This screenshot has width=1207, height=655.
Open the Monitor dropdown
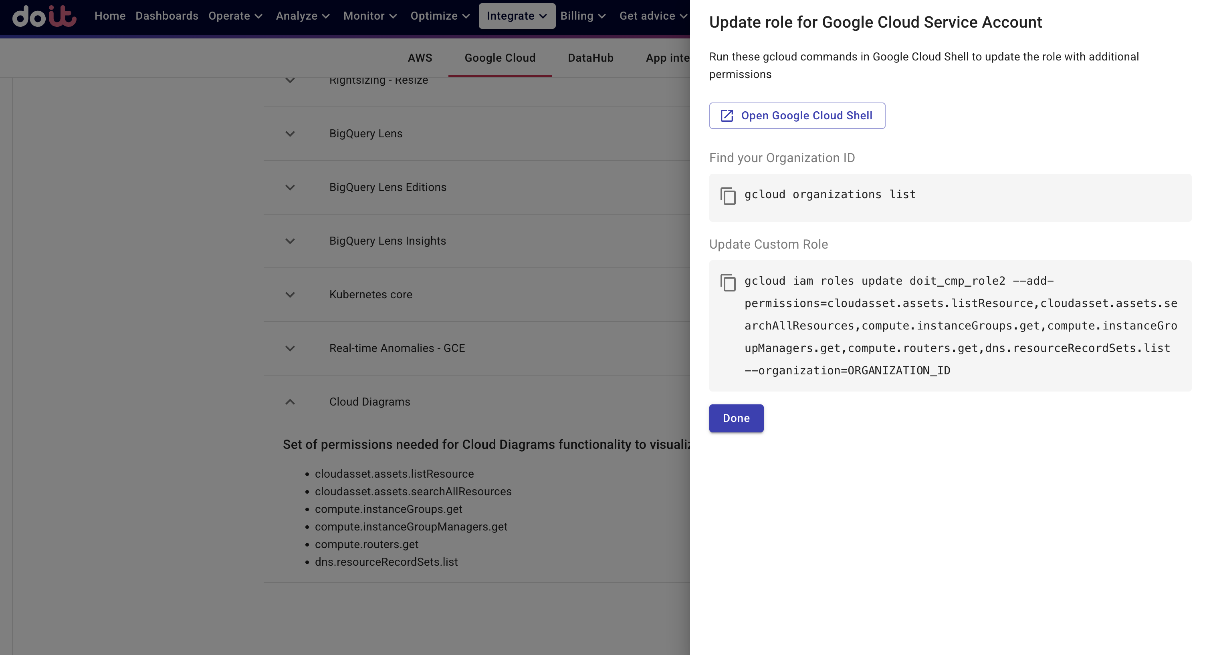pyautogui.click(x=370, y=16)
